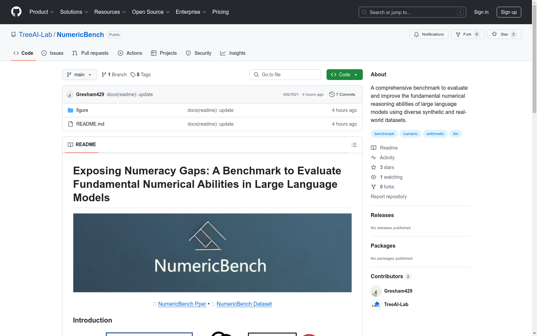This screenshot has width=537, height=336.
Task: Expand the Open Source menu
Action: pos(151,12)
